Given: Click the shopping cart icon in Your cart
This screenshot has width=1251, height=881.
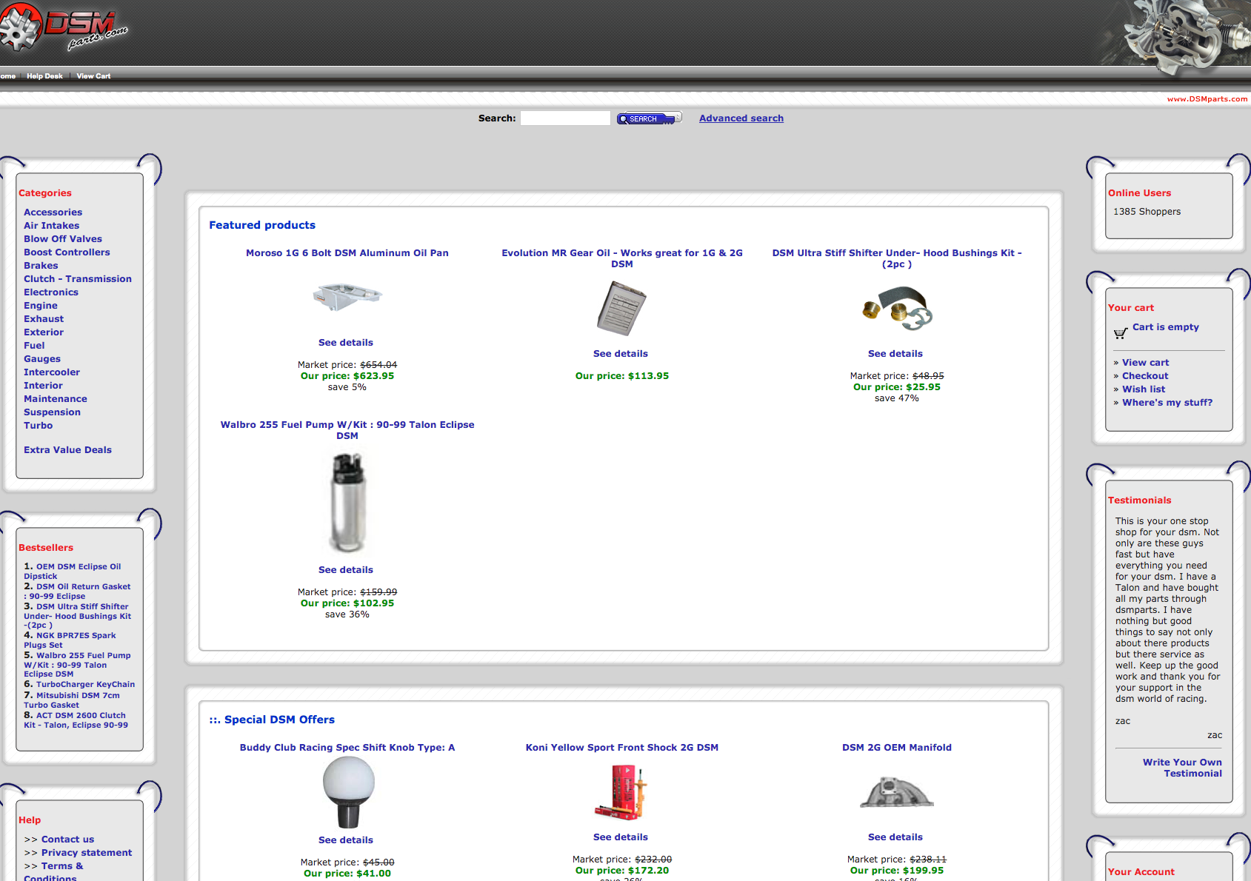Looking at the screenshot, I should coord(1120,333).
